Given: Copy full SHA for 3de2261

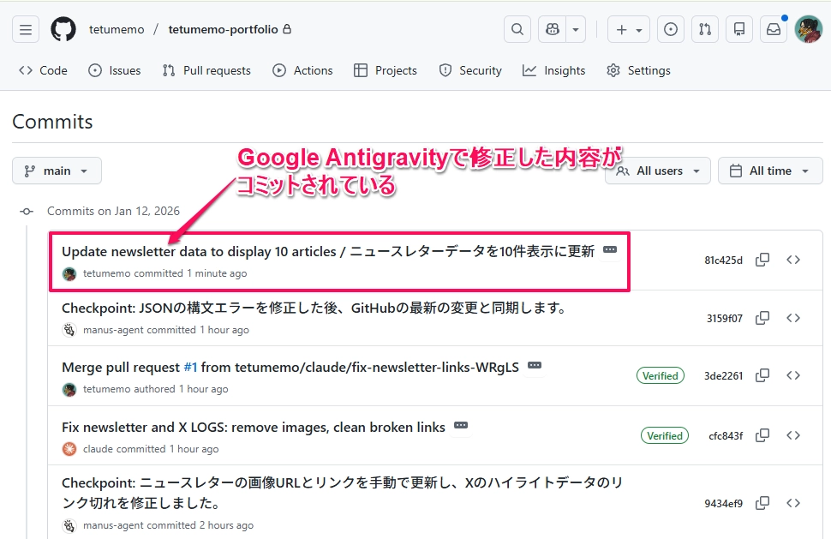Looking at the screenshot, I should tap(762, 376).
